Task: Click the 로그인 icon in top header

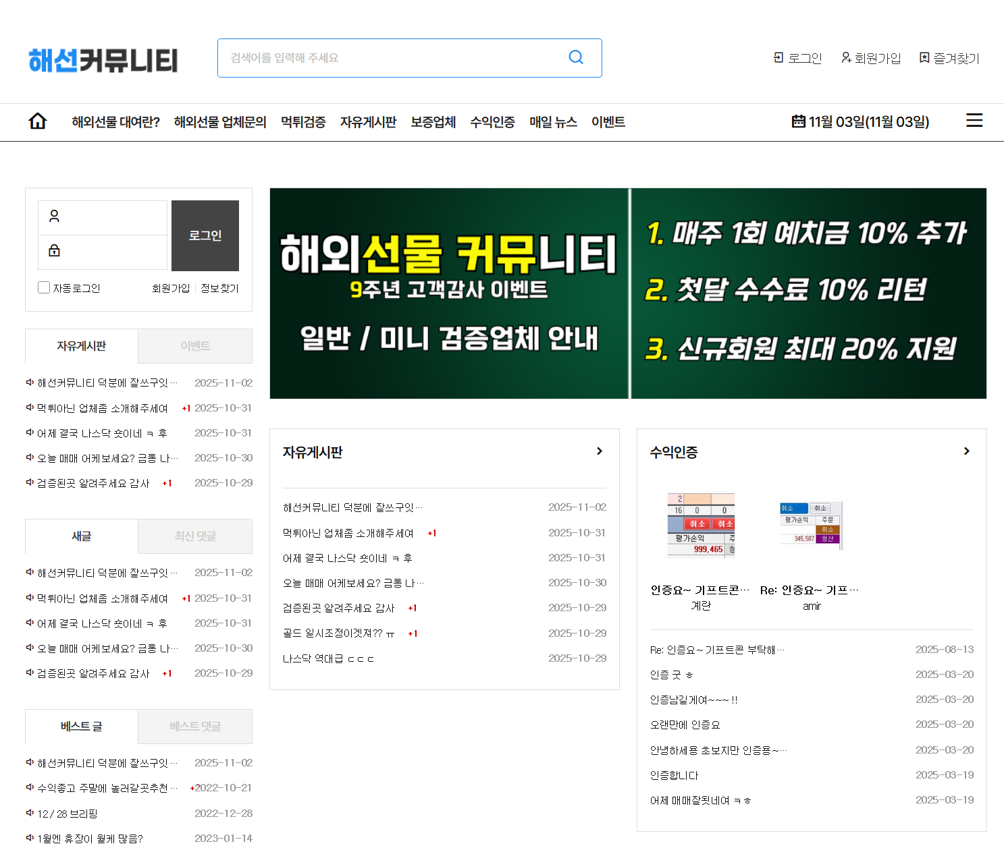Action: pyautogui.click(x=778, y=58)
